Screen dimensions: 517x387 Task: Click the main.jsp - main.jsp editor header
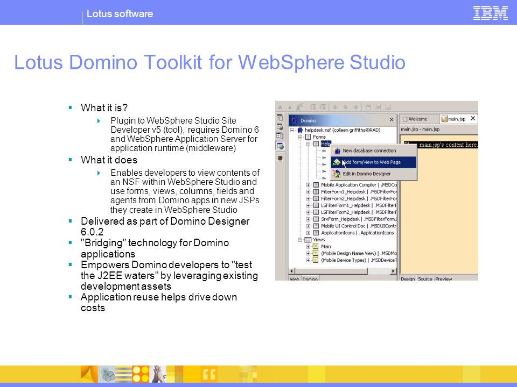(x=420, y=130)
